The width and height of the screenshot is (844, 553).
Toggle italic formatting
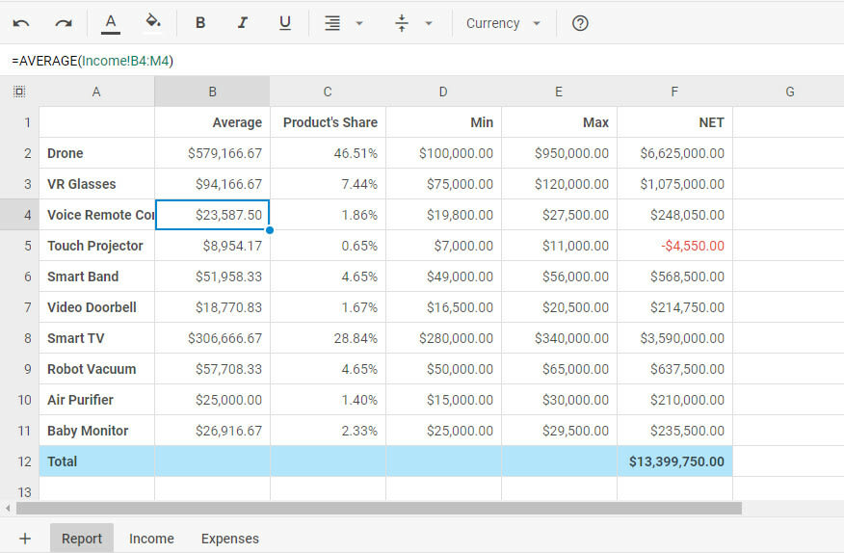[243, 23]
